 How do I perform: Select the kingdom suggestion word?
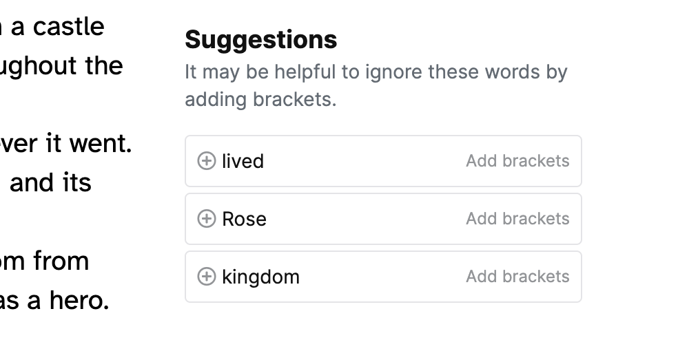(x=260, y=277)
